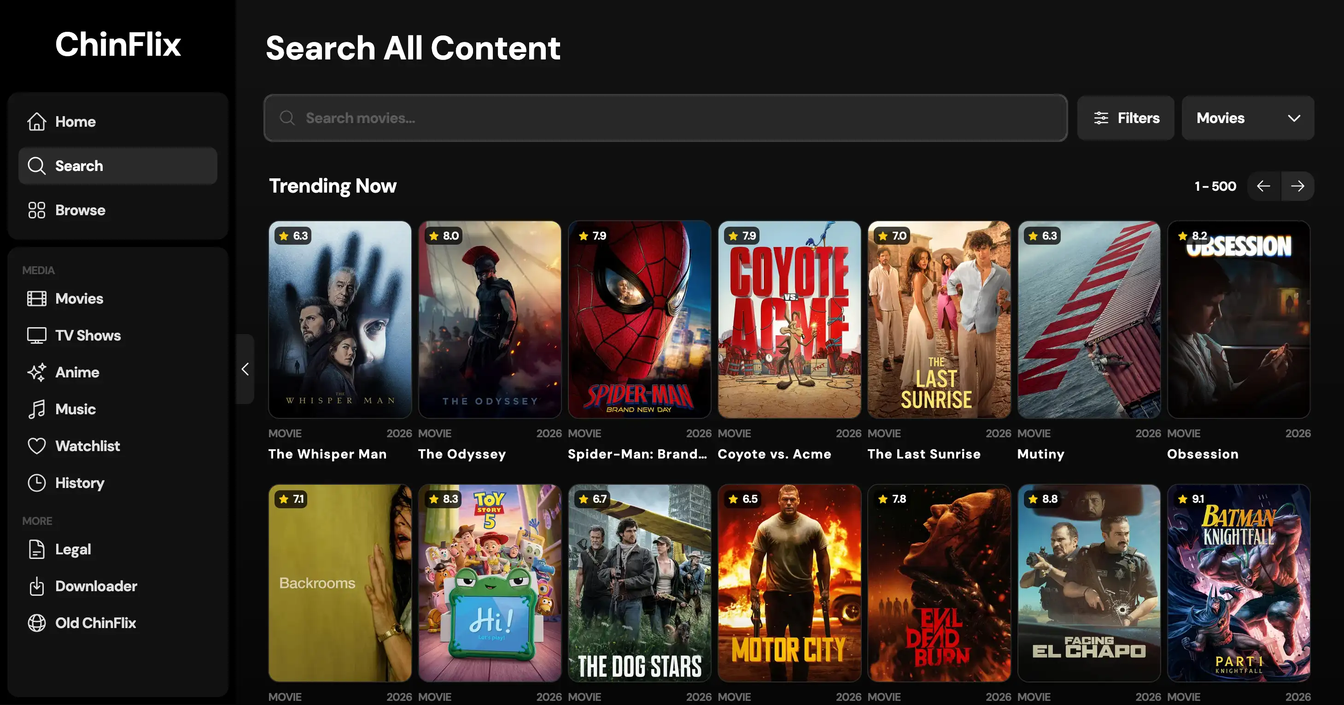
Task: Focus the Search movies input field
Action: pos(666,118)
